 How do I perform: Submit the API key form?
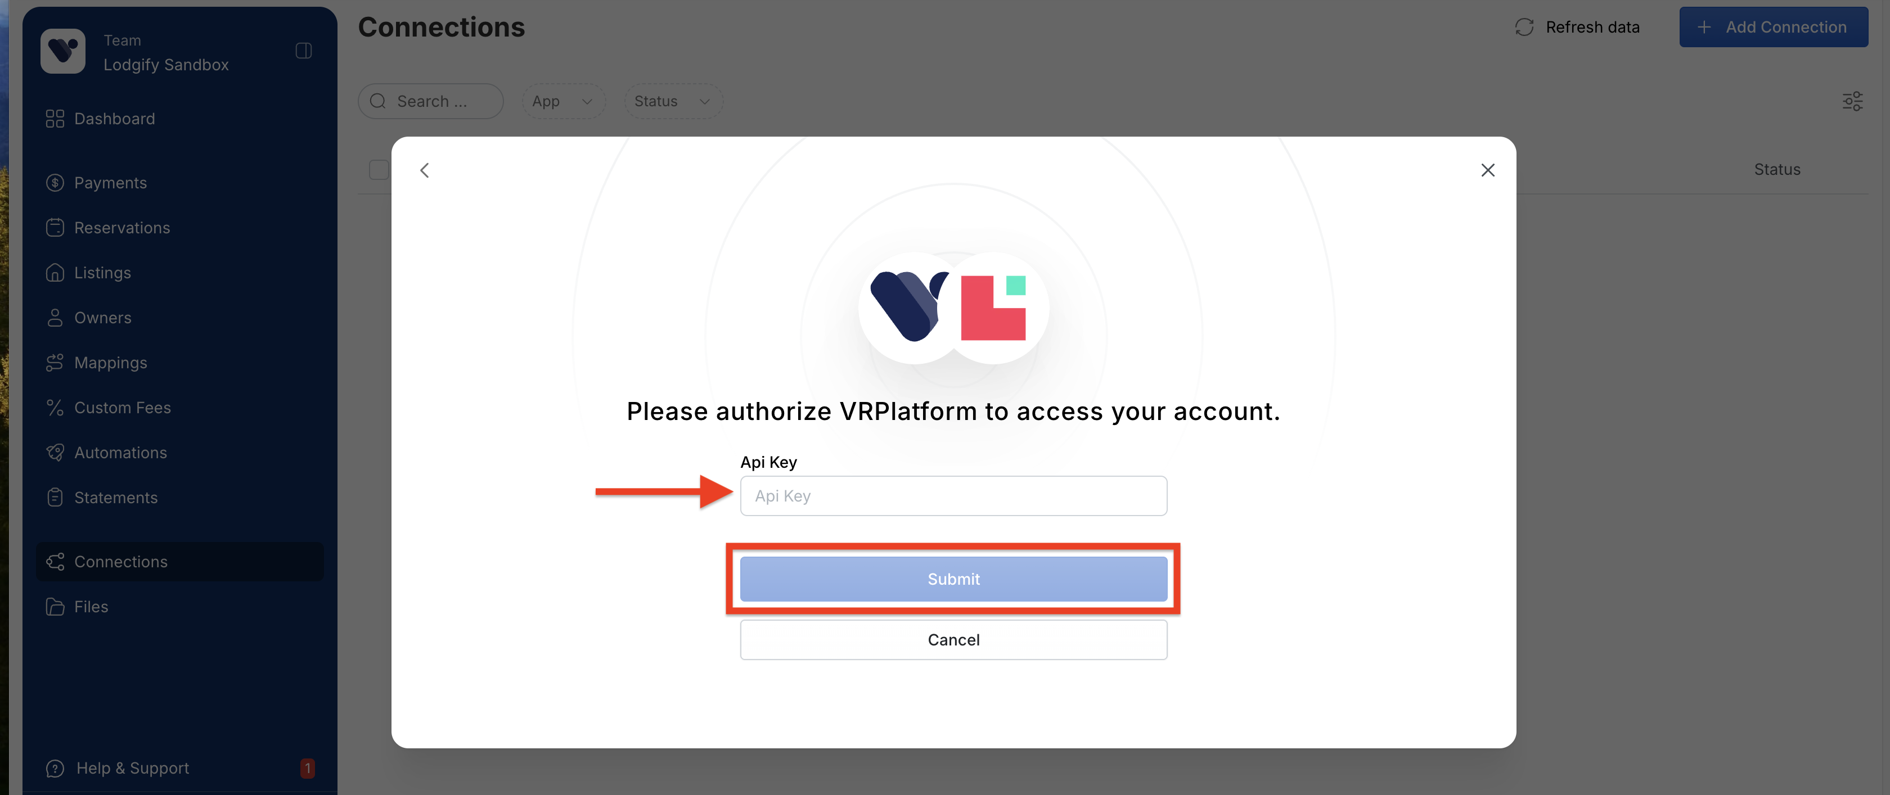(x=953, y=579)
